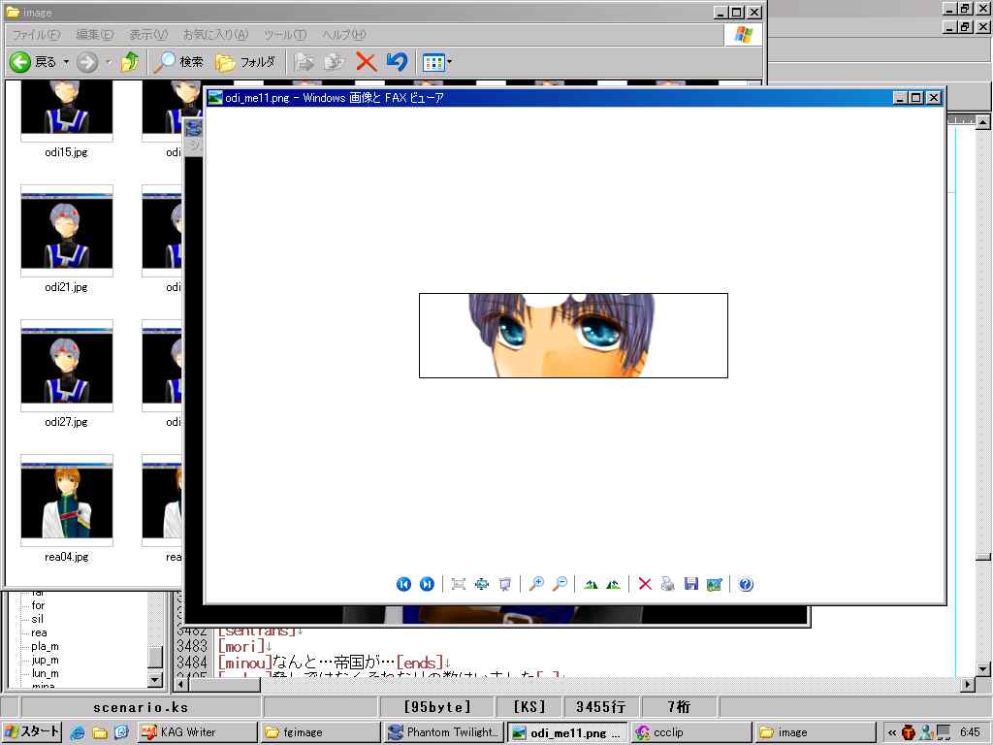
Task: Rotate image clockwise in viewer
Action: 591,584
